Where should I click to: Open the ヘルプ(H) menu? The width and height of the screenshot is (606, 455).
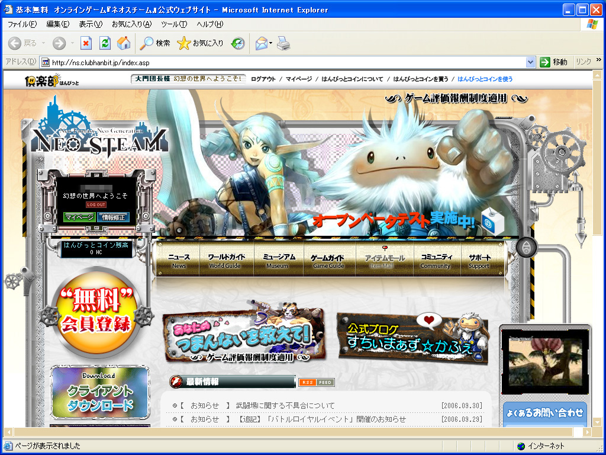click(x=210, y=24)
